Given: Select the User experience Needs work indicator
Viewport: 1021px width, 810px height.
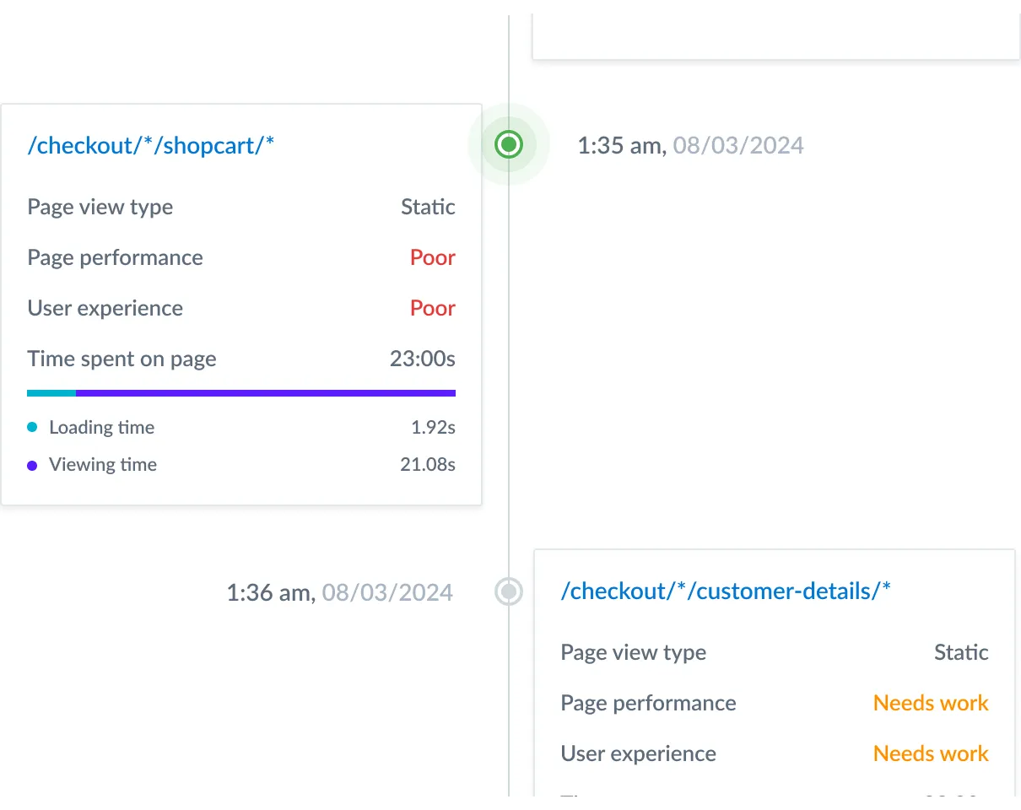Looking at the screenshot, I should pyautogui.click(x=930, y=753).
